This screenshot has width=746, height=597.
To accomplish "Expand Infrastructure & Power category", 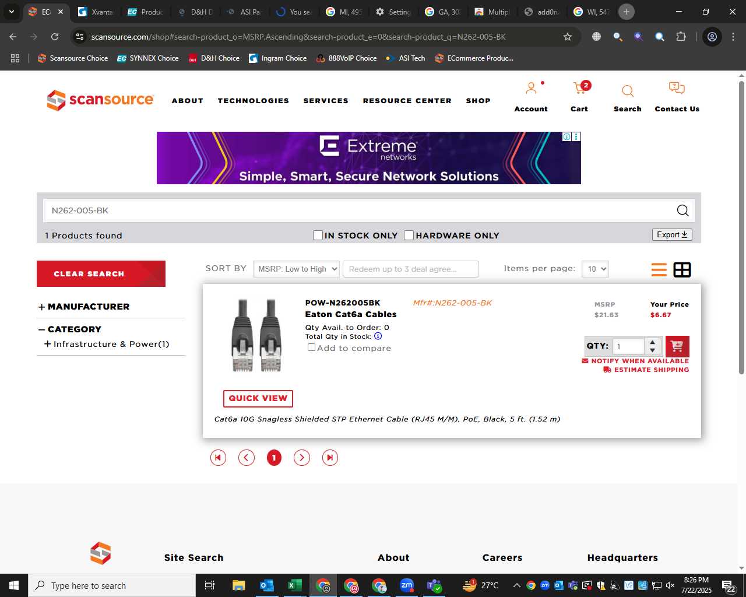I will tap(47, 344).
